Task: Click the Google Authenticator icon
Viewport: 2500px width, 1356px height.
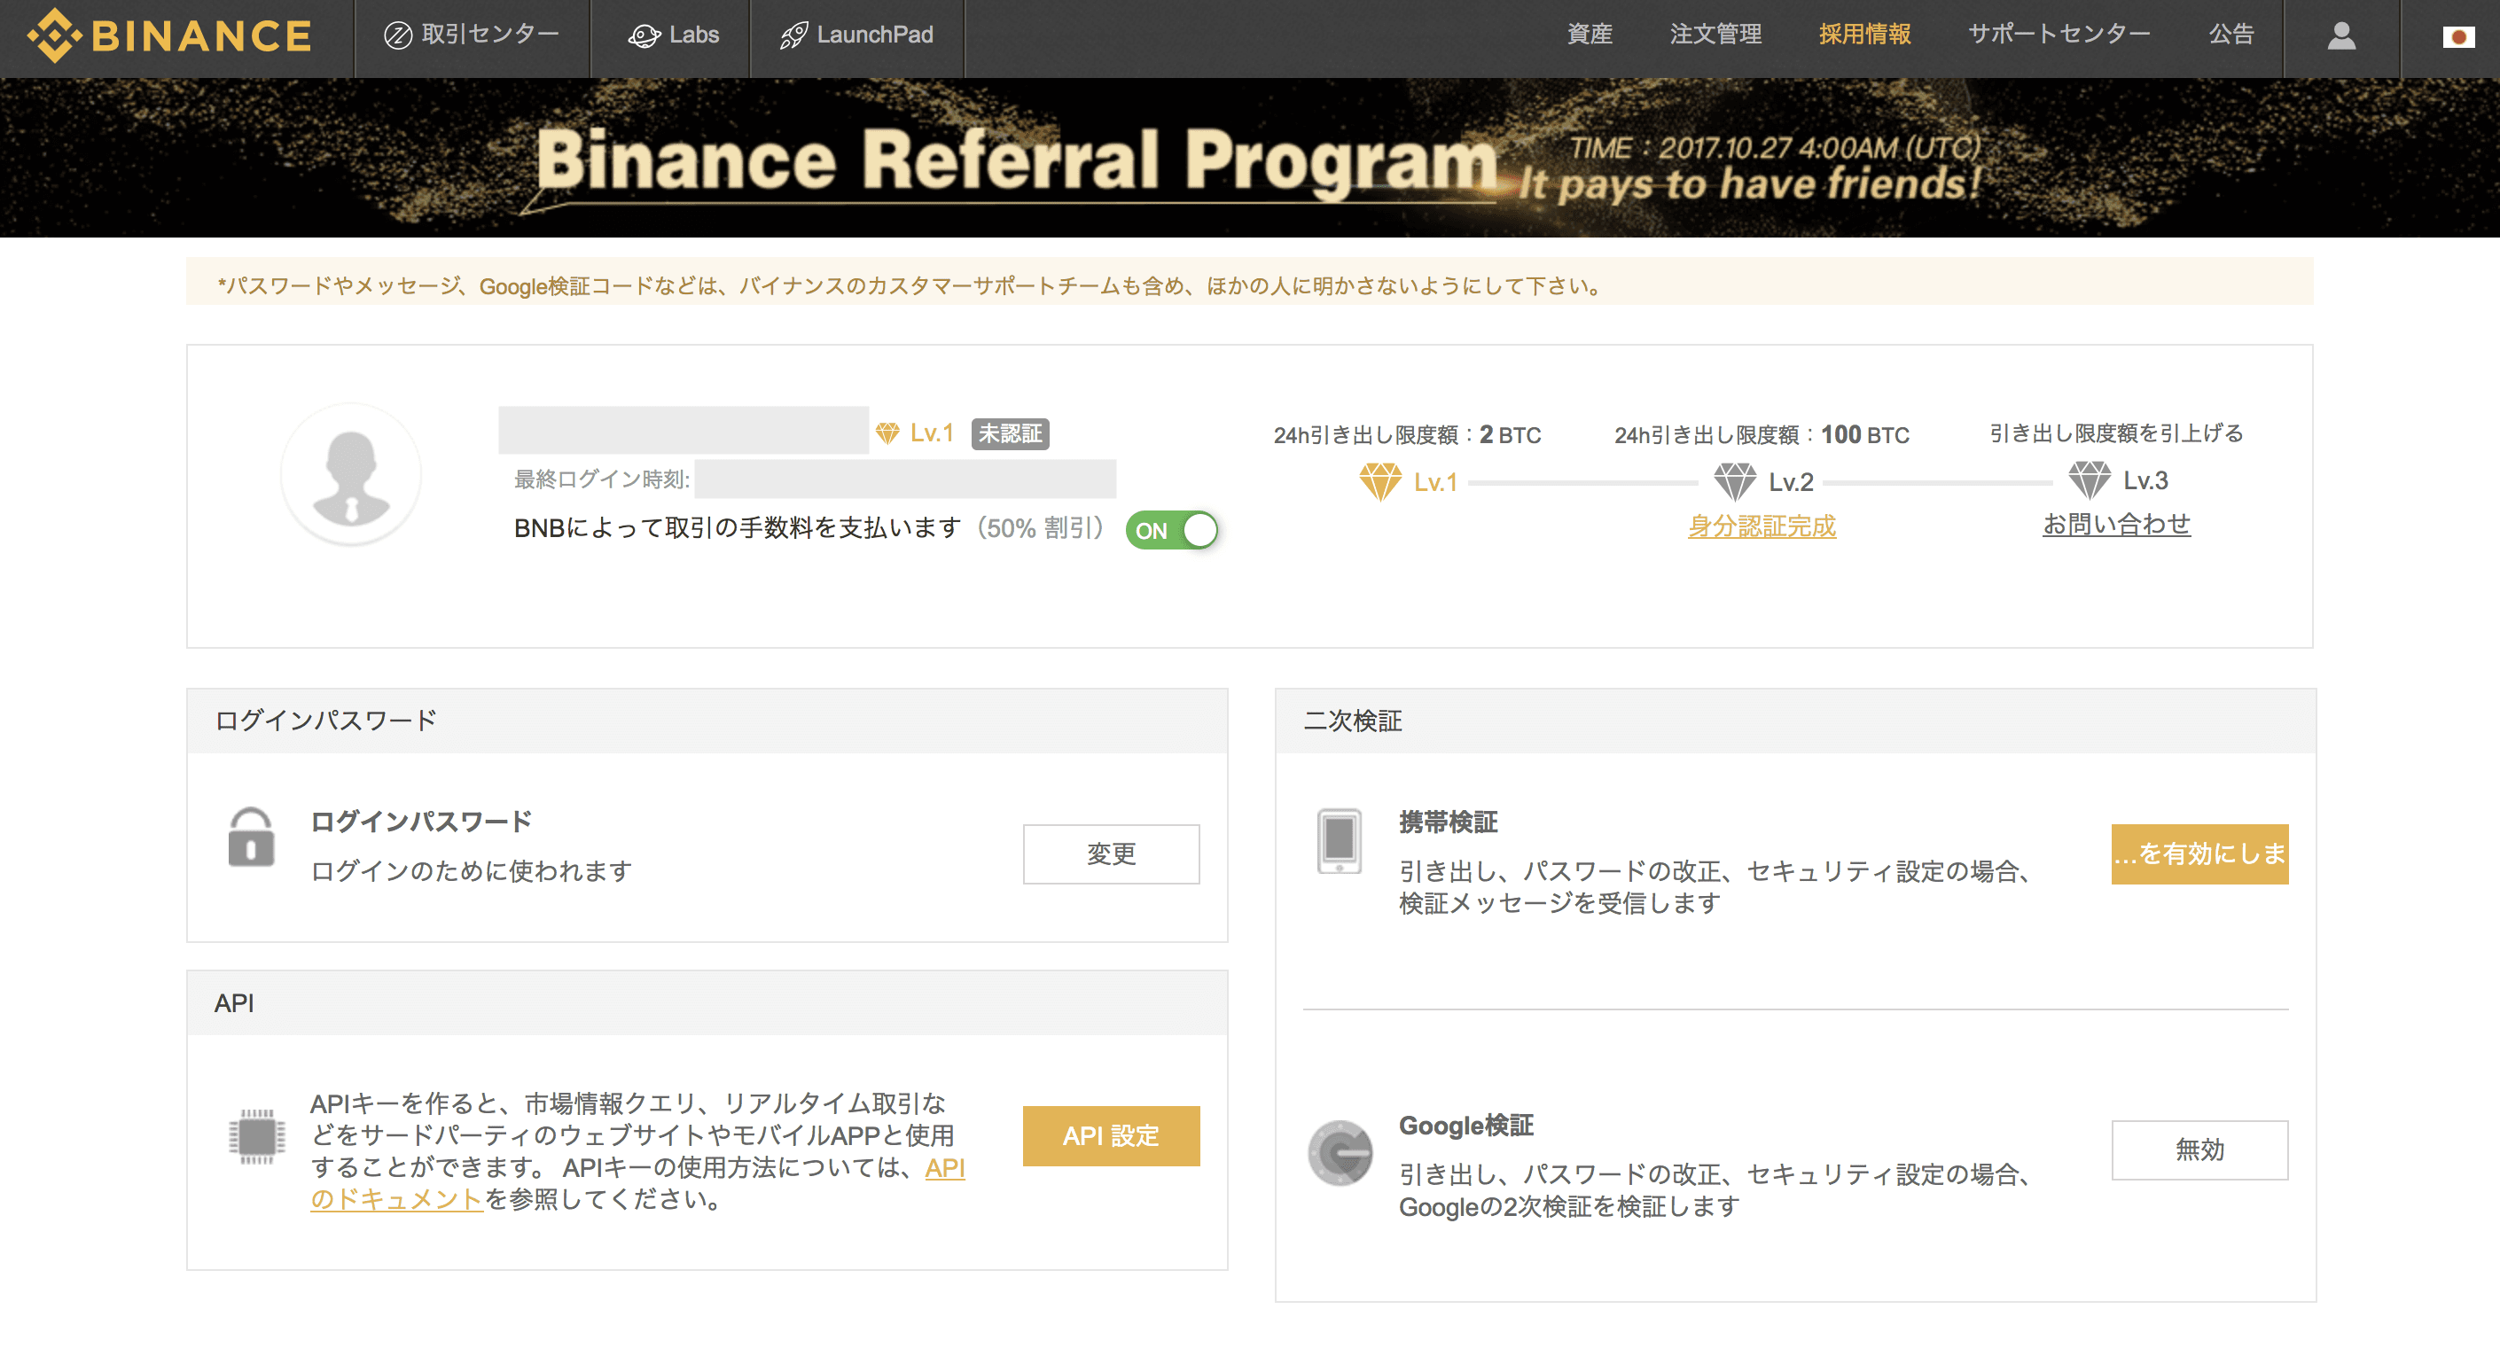Action: click(1340, 1153)
